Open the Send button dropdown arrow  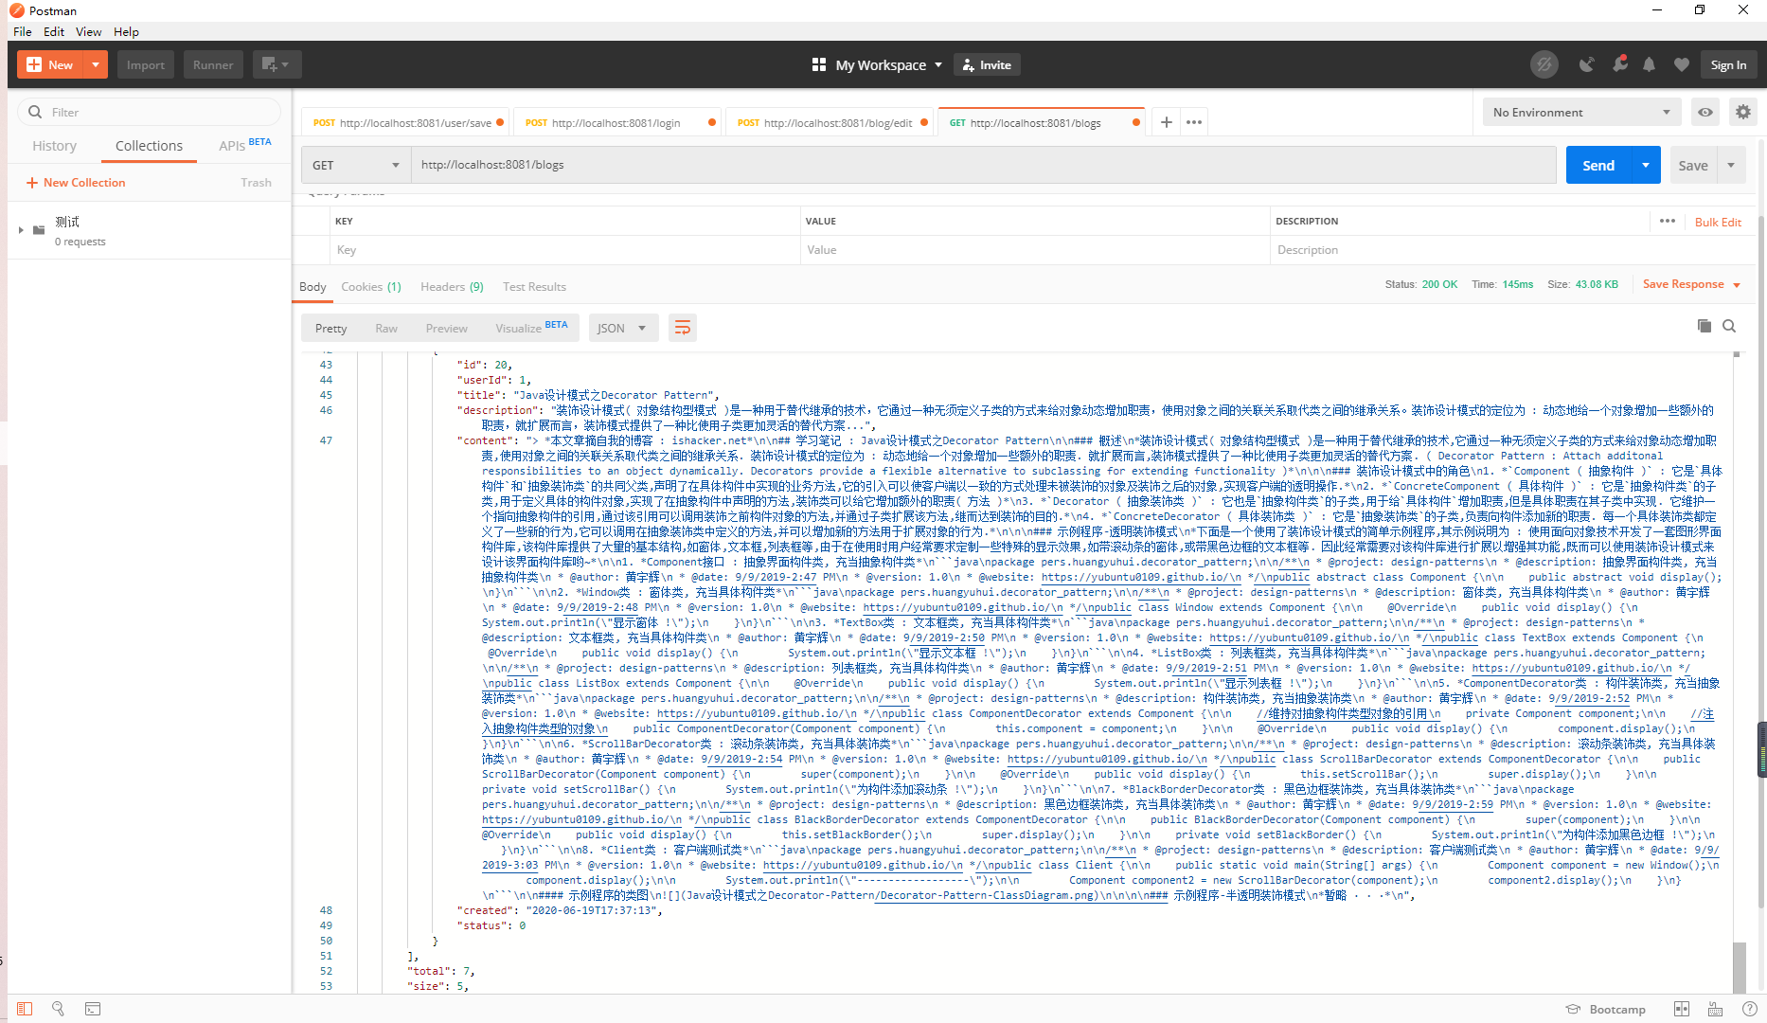pos(1646,165)
